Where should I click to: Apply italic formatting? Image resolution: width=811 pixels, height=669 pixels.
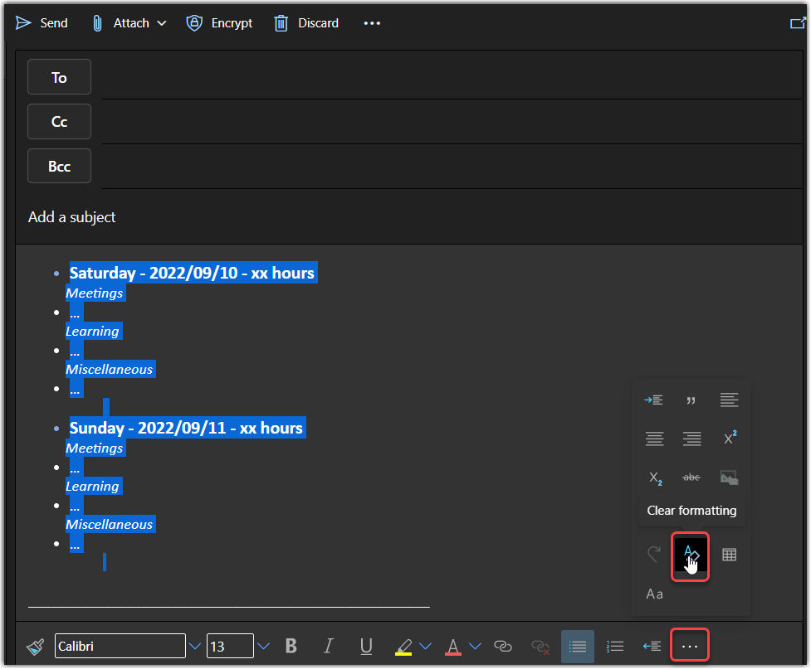pyautogui.click(x=329, y=646)
